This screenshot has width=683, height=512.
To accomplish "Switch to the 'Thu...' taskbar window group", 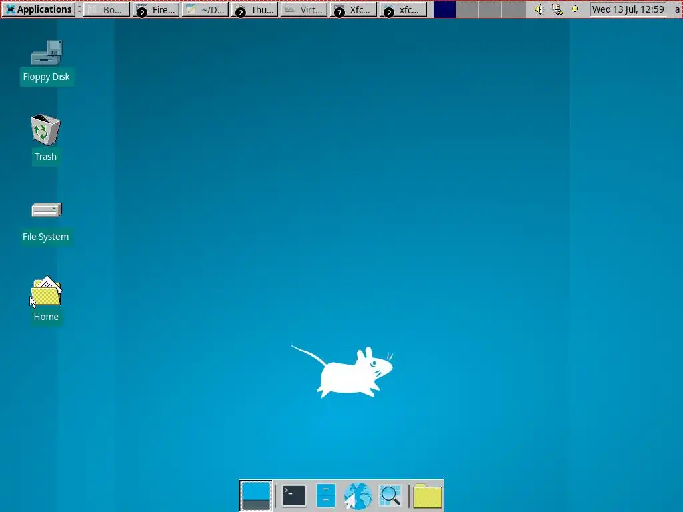I will [255, 9].
